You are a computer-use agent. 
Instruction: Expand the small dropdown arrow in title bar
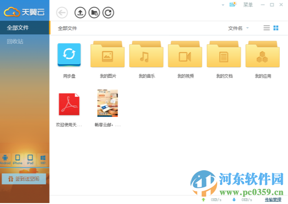(x=223, y=5)
